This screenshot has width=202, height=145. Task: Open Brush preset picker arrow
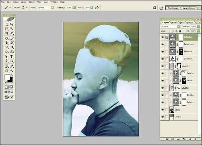pos(27,8)
